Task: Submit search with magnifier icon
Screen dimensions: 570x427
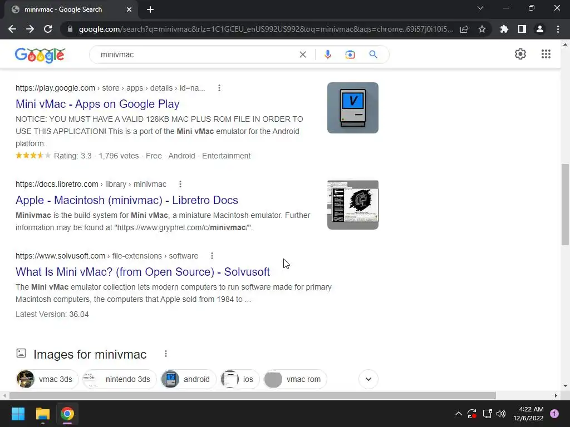Action: [373, 54]
